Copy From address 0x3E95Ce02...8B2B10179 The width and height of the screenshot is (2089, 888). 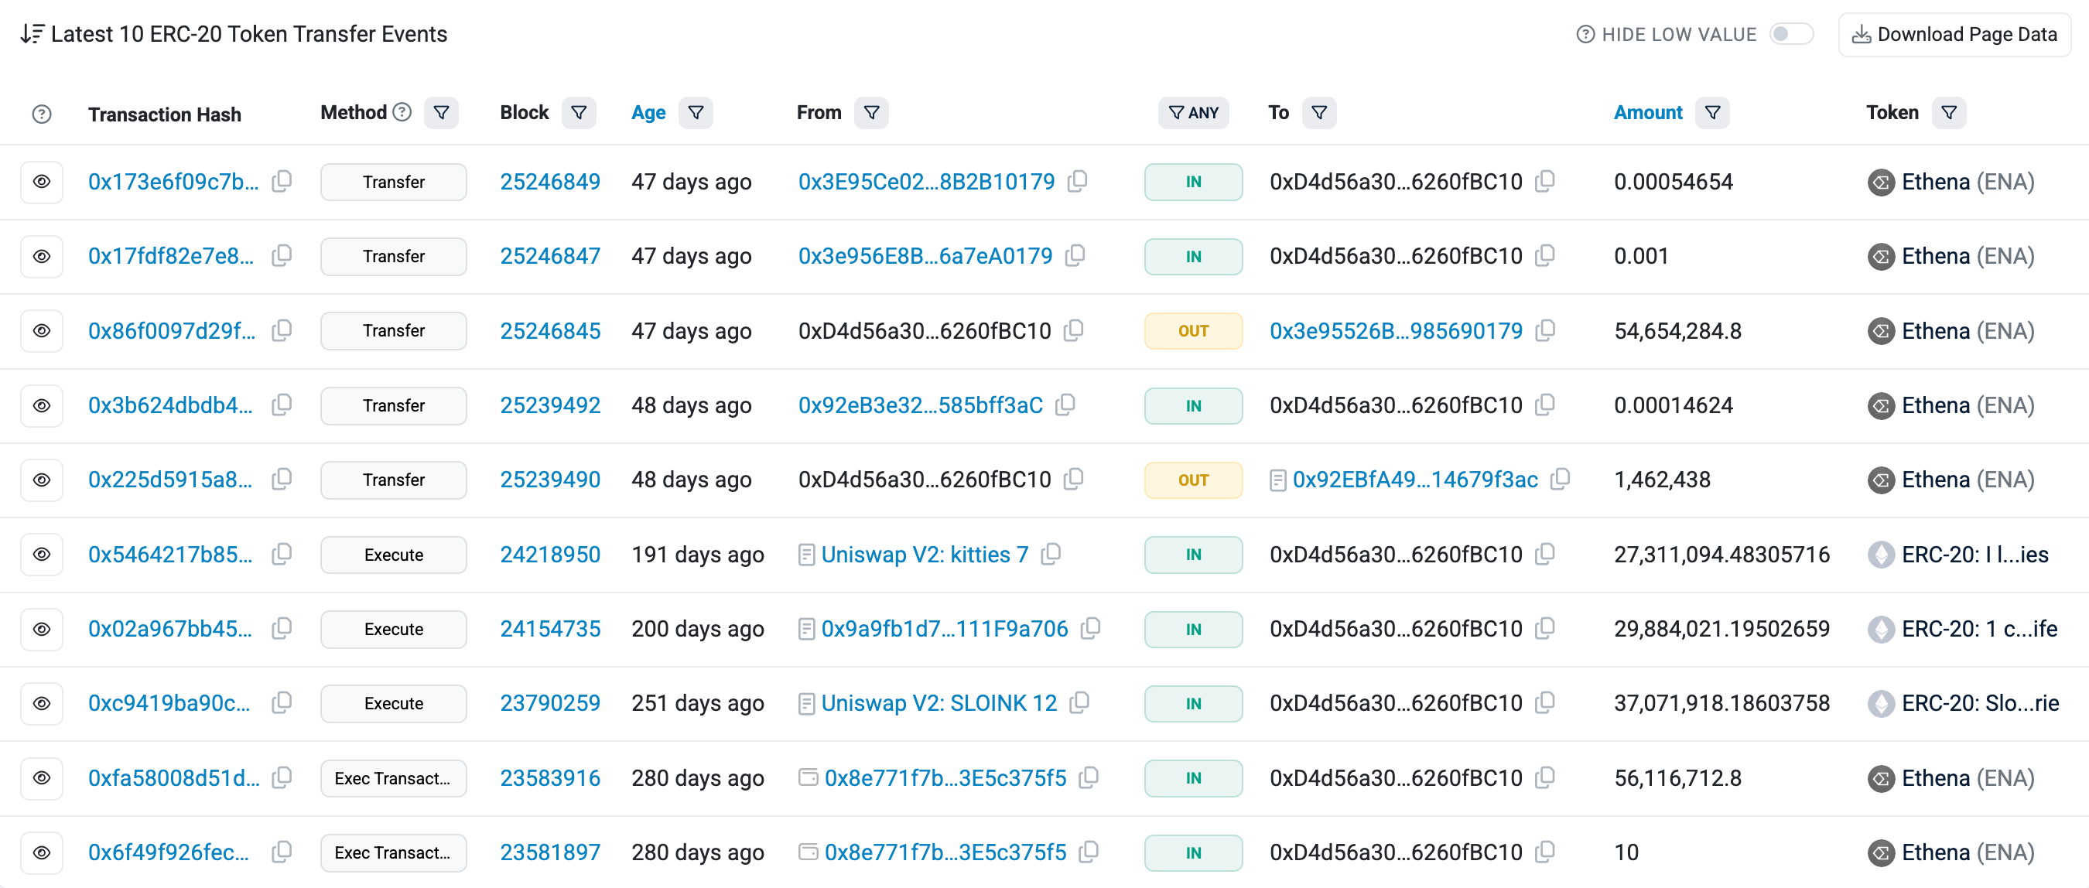[1077, 181]
